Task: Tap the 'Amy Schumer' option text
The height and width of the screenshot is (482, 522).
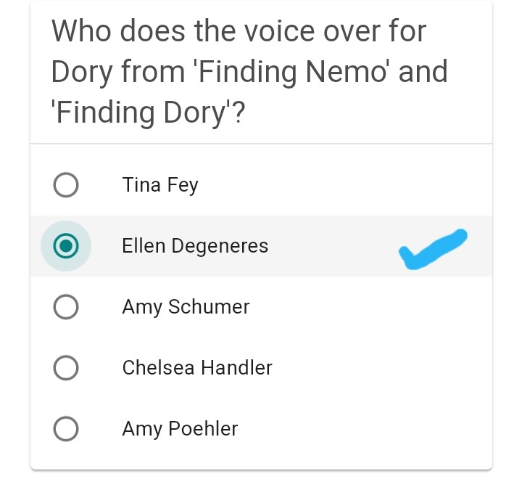Action: click(x=186, y=307)
